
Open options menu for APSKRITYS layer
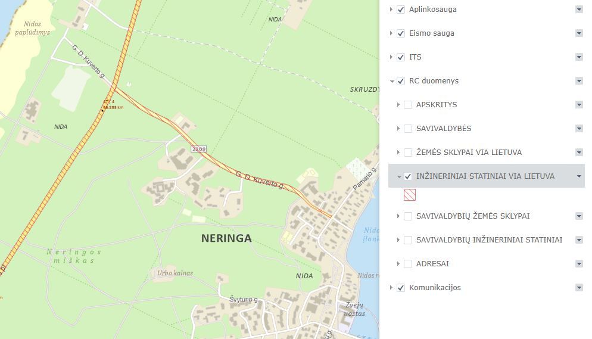tap(579, 105)
